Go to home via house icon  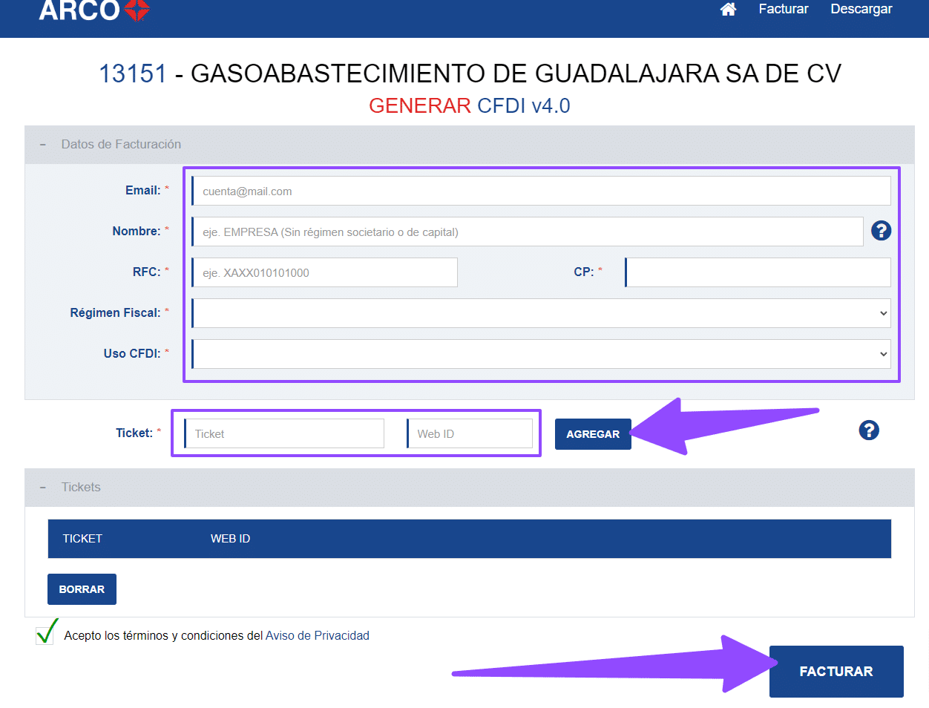click(x=728, y=9)
